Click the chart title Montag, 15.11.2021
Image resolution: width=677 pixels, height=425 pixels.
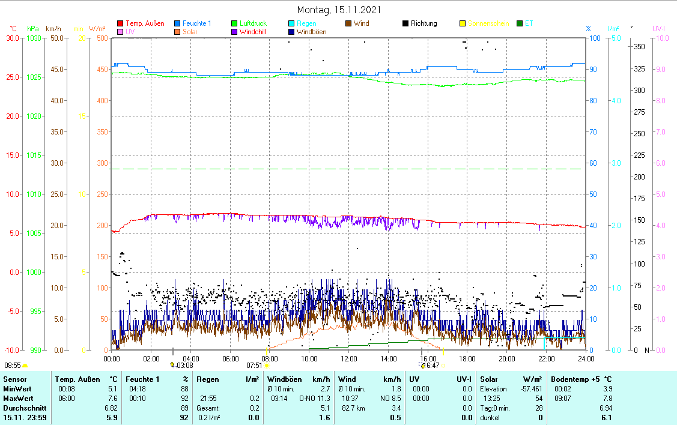(x=339, y=10)
